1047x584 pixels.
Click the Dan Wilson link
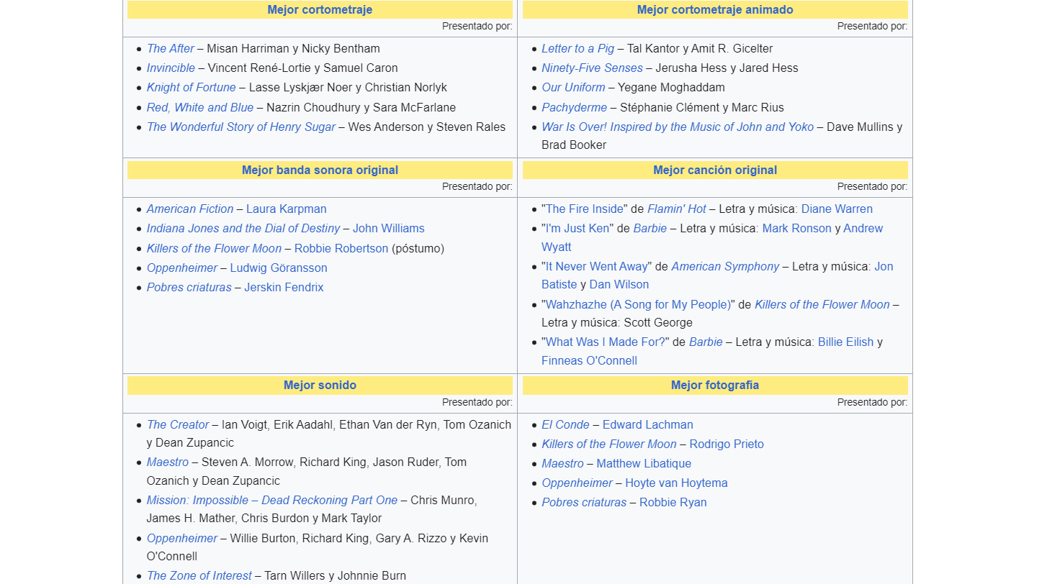[x=619, y=285]
